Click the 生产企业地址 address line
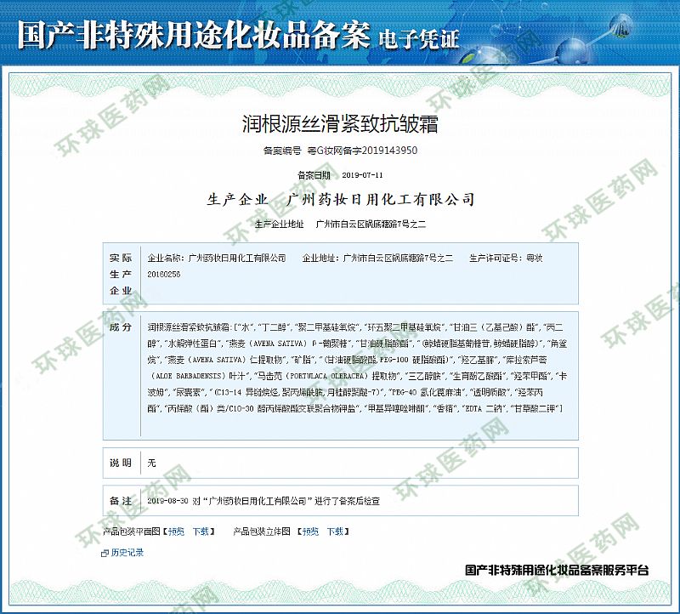This screenshot has height=614, width=680. pos(340,225)
